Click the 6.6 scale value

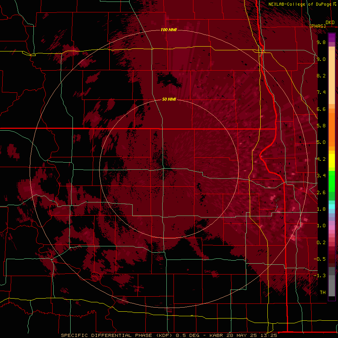point(321,109)
